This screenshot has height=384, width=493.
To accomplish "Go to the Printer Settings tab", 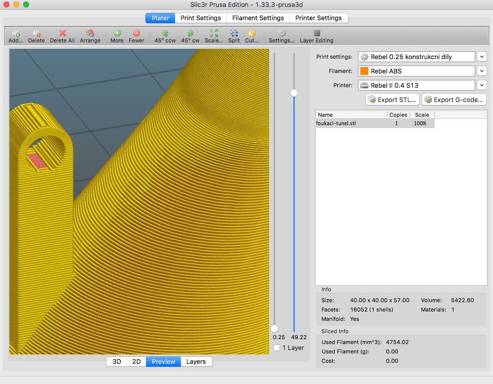I will (318, 18).
